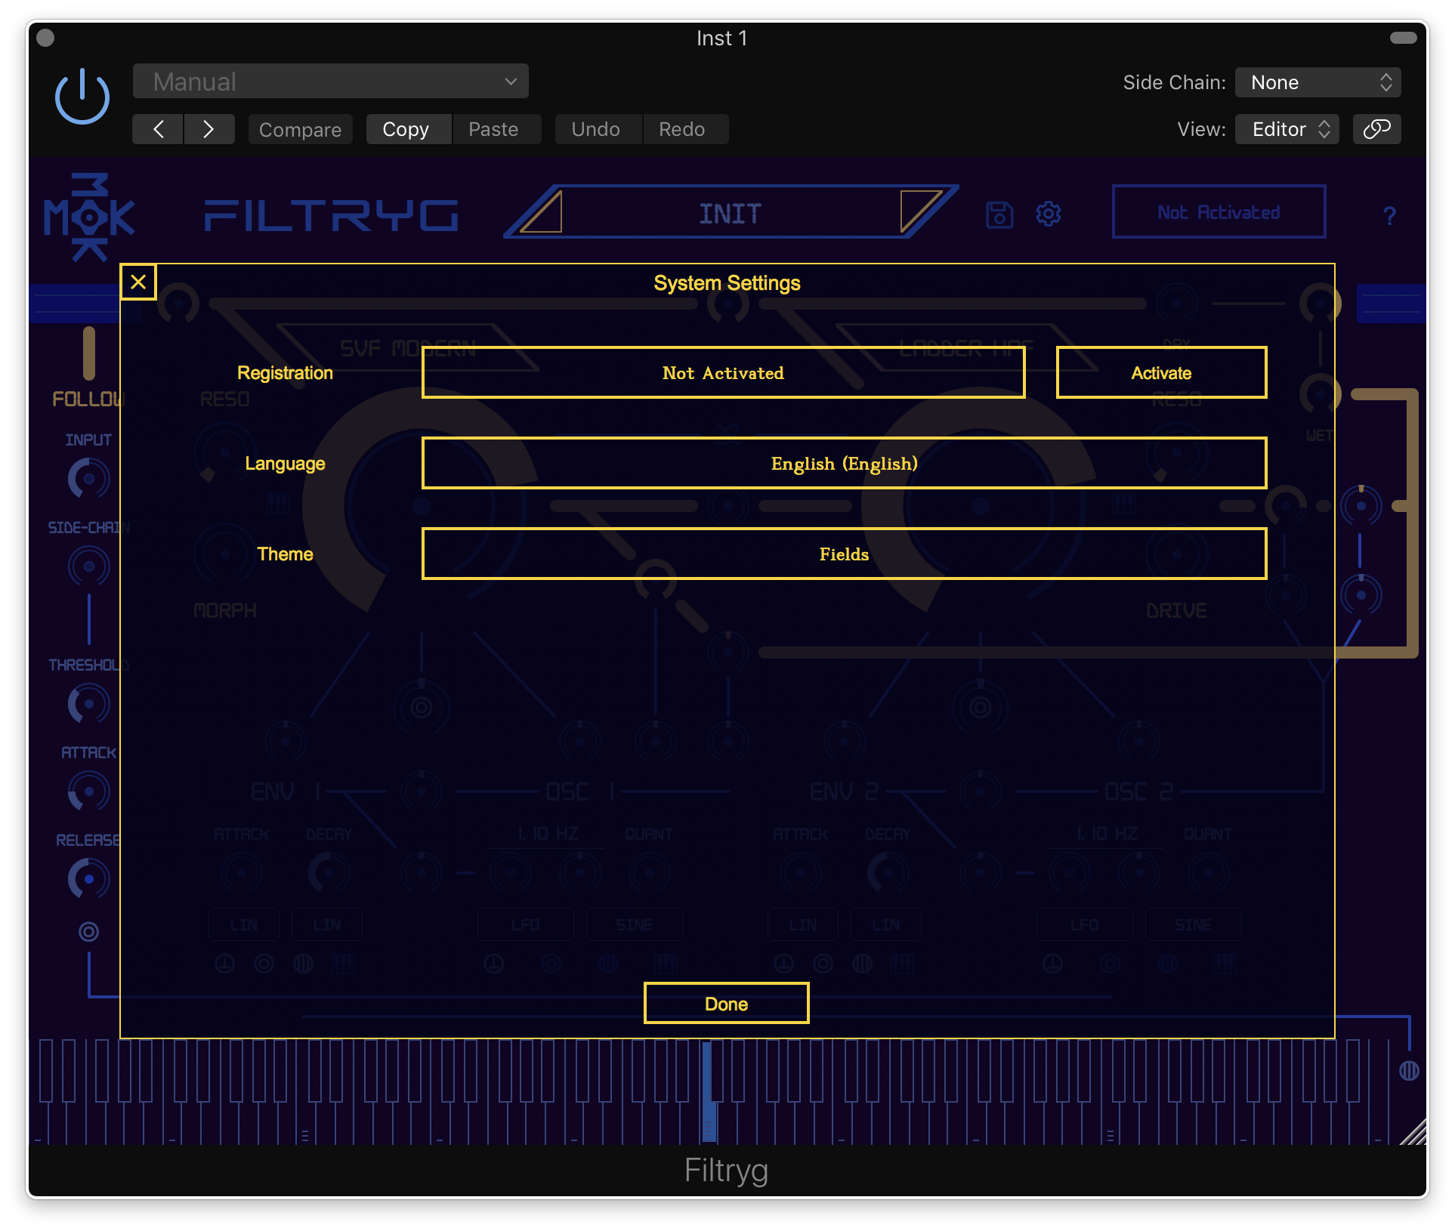Image resolution: width=1455 pixels, height=1231 pixels.
Task: Toggle the plugin power bypass button
Action: (82, 97)
